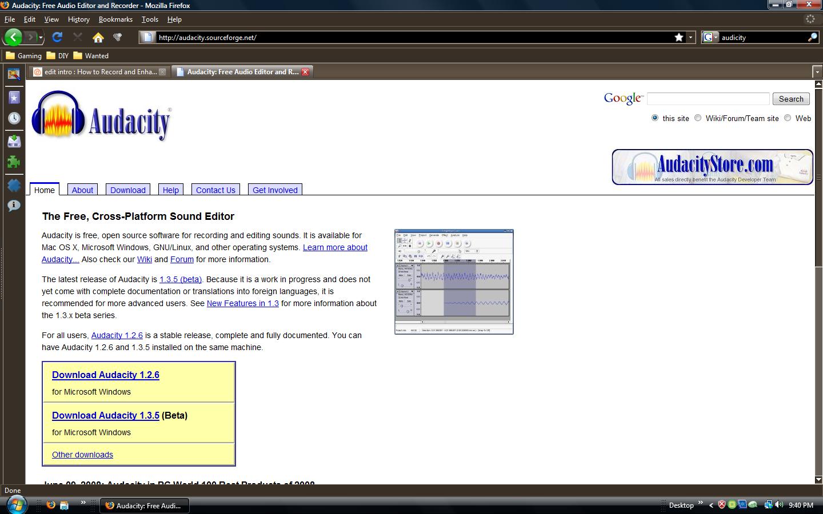
Task: Click the URL address field
Action: (x=414, y=37)
